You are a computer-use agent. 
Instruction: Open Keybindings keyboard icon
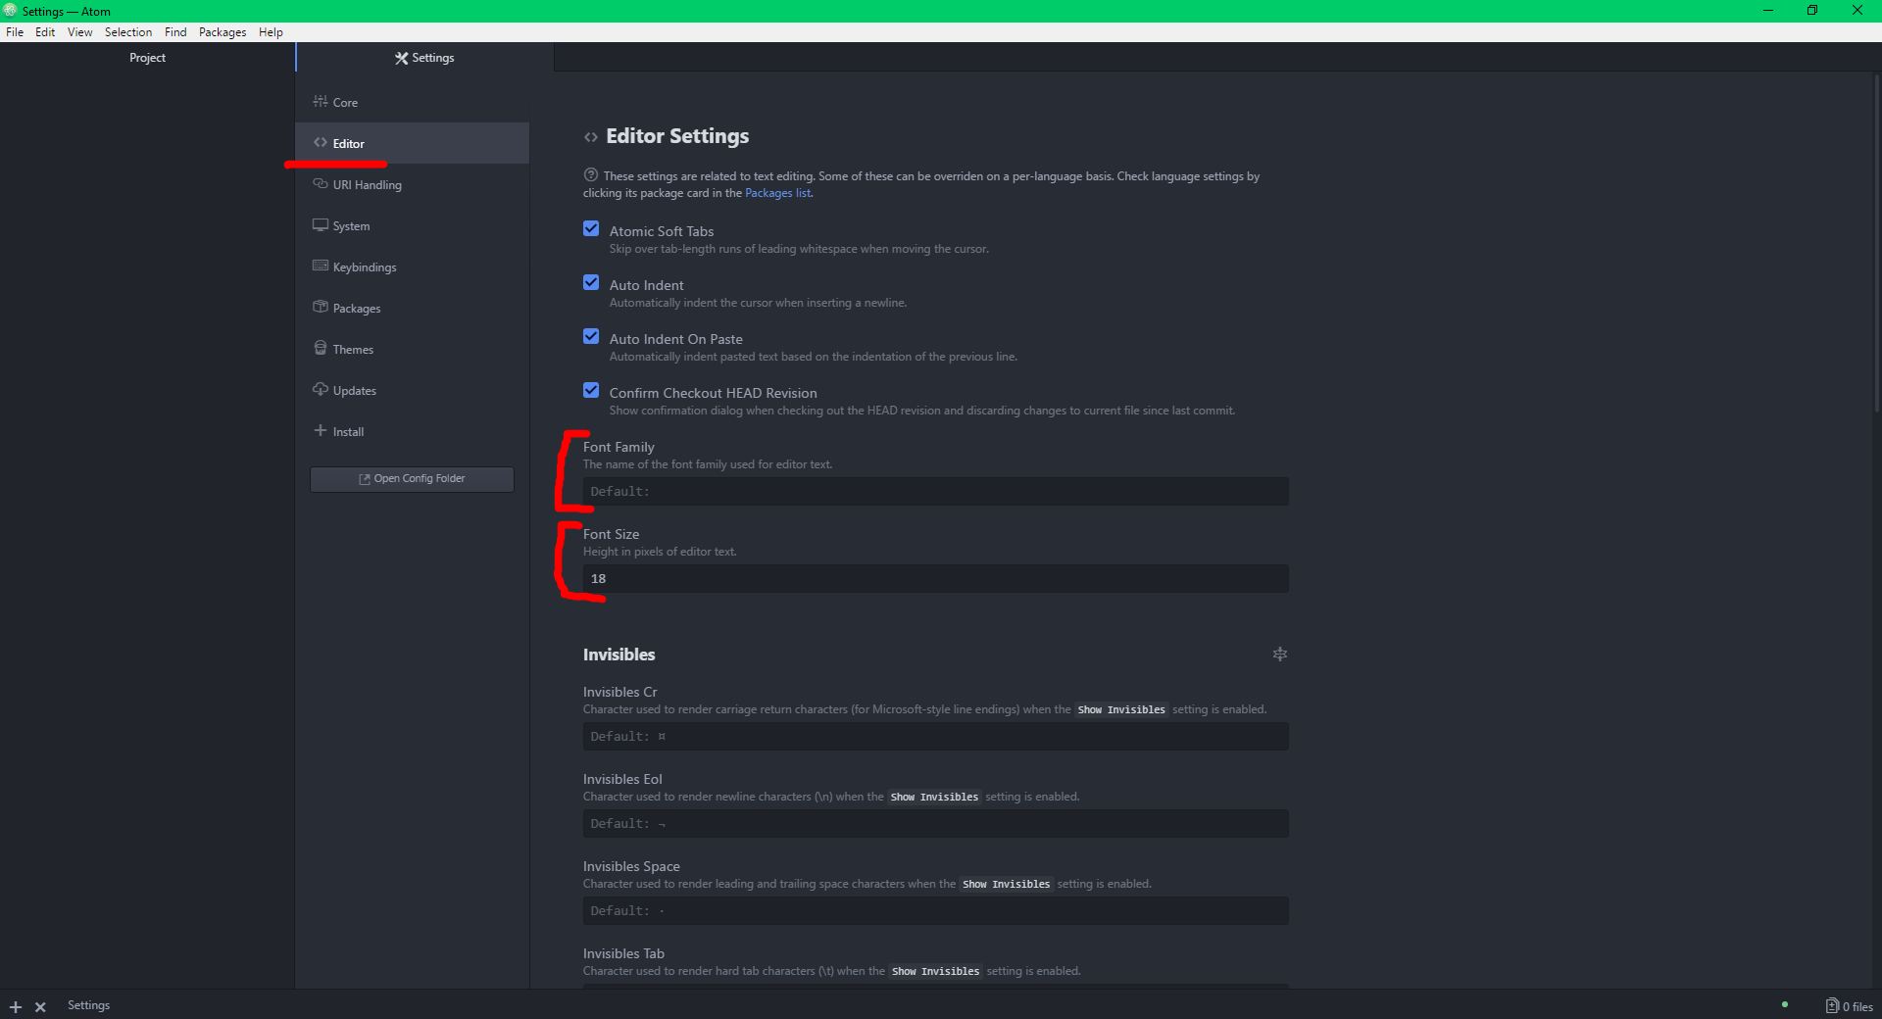[320, 267]
